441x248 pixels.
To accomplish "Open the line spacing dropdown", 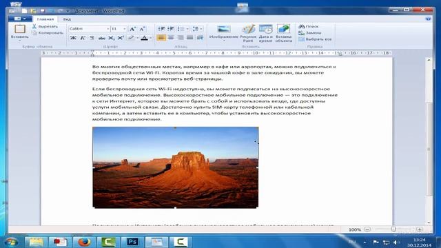I will 197,29.
